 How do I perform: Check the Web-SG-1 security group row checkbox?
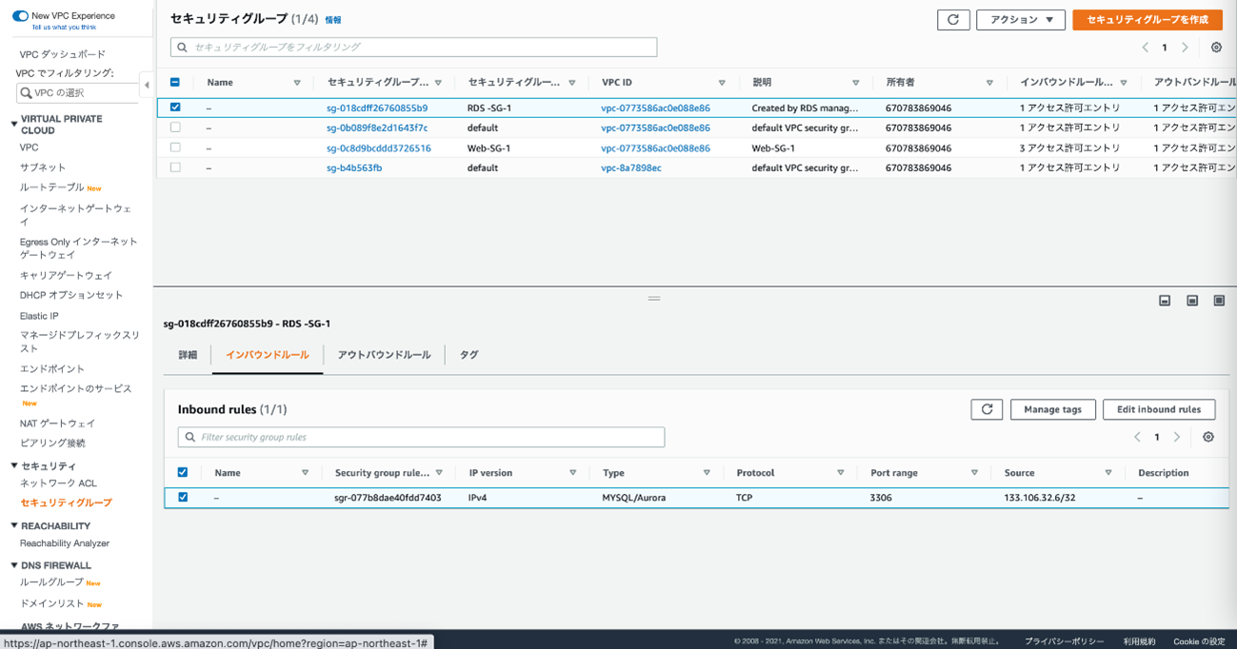click(x=175, y=147)
